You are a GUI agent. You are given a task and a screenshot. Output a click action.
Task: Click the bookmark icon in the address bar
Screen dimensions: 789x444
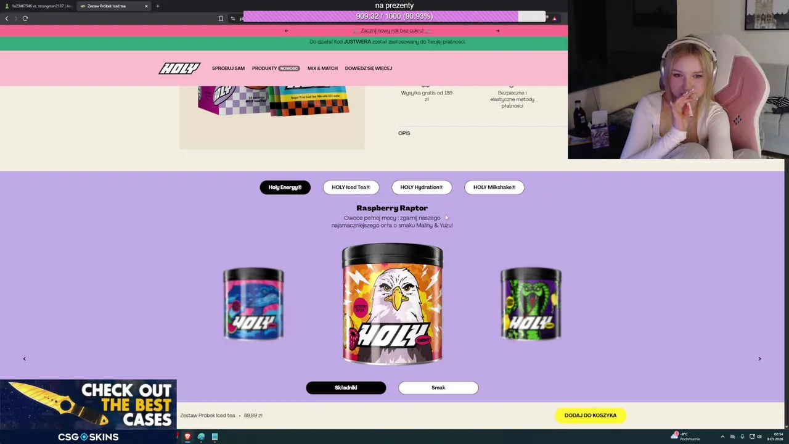(x=221, y=18)
